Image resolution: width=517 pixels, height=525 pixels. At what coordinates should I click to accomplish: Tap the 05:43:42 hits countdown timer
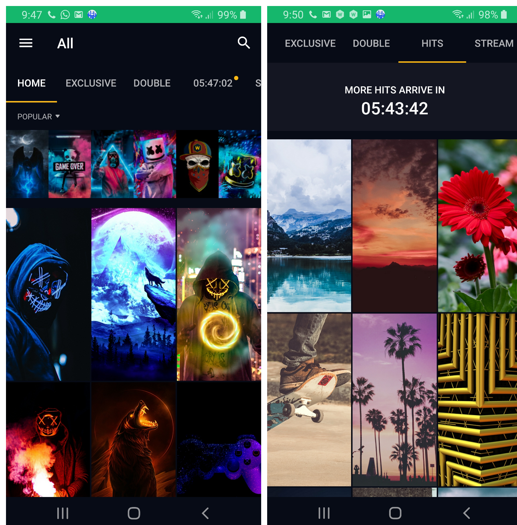coord(395,108)
